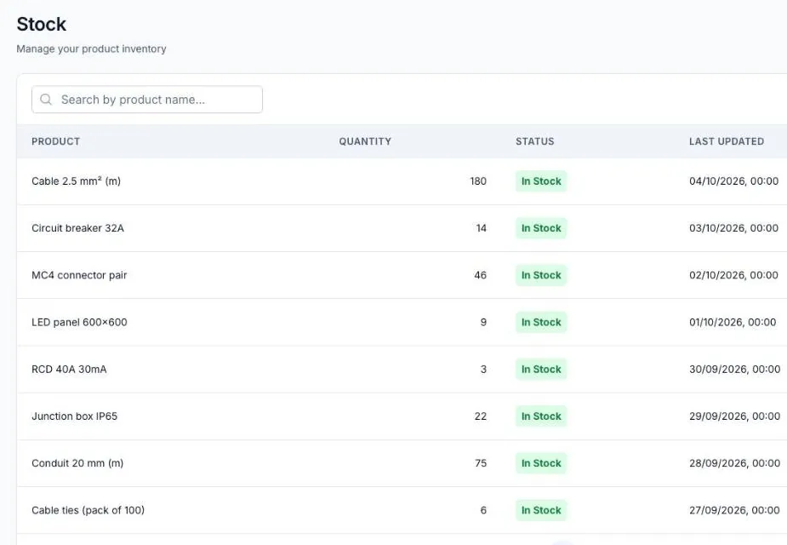787x545 pixels.
Task: Select the Junction box IP65 product name
Action: point(74,416)
